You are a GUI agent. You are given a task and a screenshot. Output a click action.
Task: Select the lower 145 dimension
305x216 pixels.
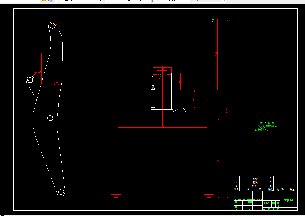(162, 69)
